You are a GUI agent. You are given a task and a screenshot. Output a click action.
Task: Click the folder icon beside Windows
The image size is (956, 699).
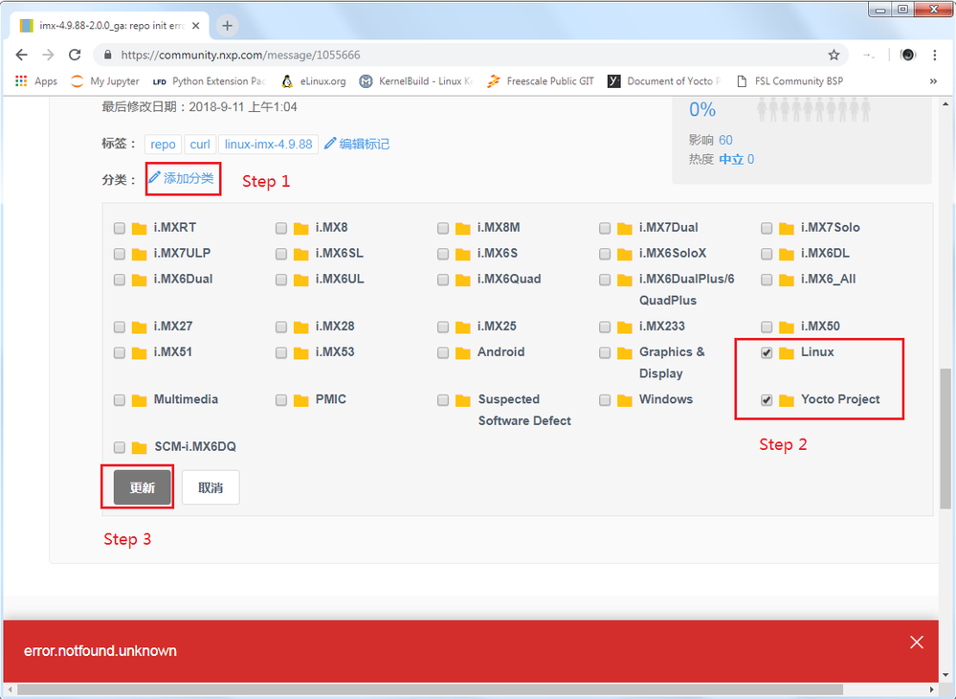pyautogui.click(x=624, y=401)
